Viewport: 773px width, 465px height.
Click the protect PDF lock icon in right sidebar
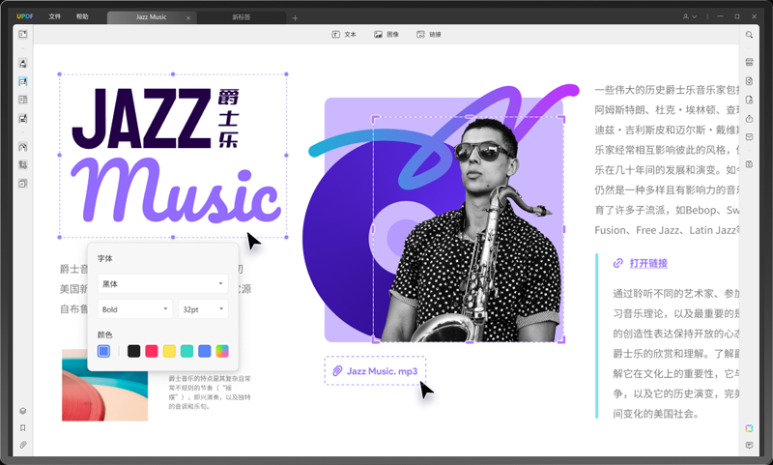coord(749,101)
